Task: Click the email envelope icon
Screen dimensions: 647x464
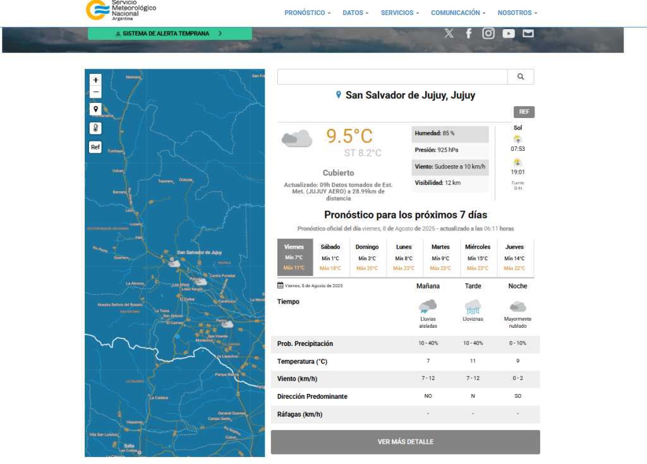Action: (528, 33)
